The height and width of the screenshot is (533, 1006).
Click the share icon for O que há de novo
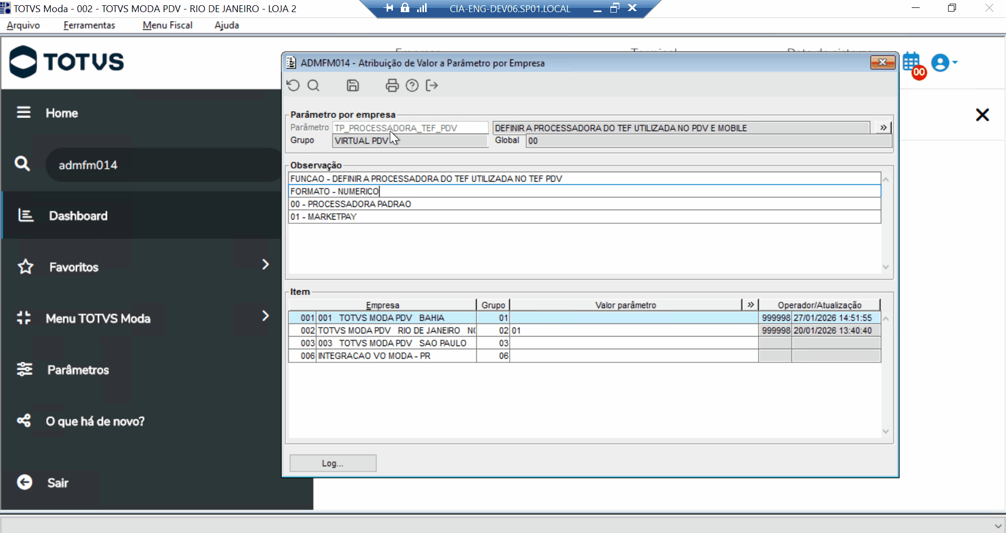tap(24, 420)
